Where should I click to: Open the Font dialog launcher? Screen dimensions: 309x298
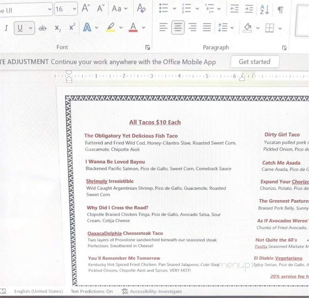coord(148,48)
